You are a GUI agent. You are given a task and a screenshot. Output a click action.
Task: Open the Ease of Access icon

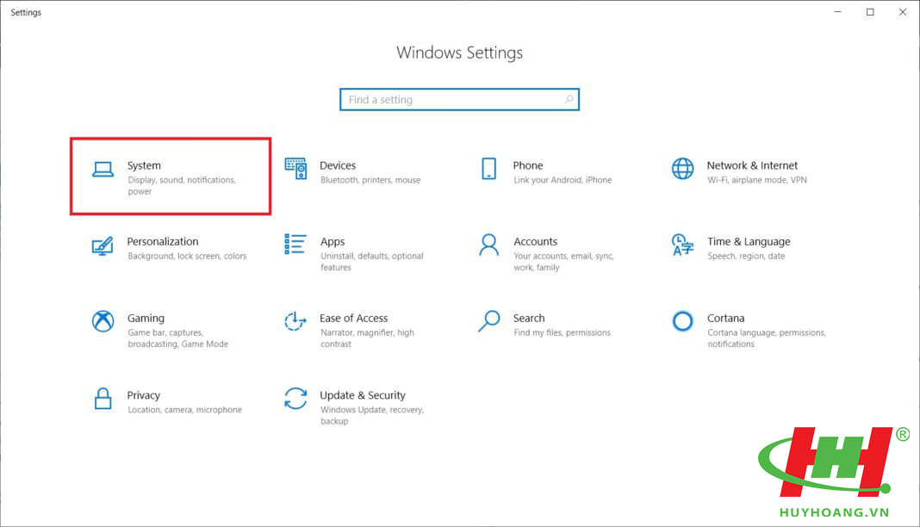(x=295, y=320)
